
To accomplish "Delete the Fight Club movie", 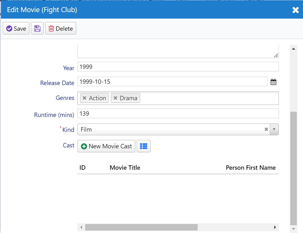I will [x=61, y=28].
